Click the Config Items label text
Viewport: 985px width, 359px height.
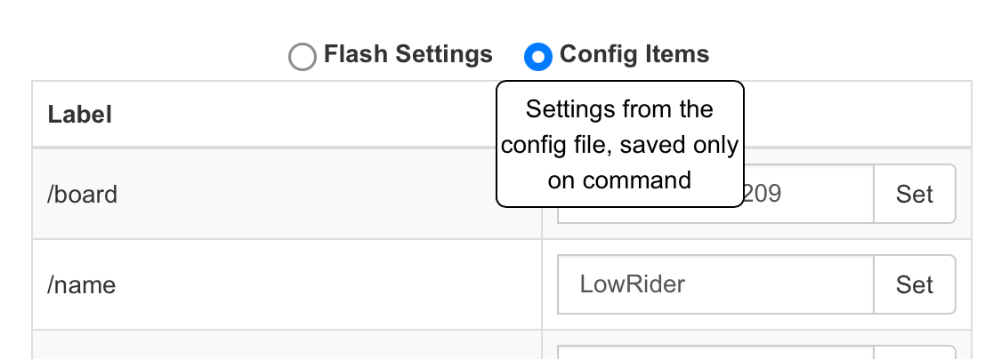click(634, 55)
